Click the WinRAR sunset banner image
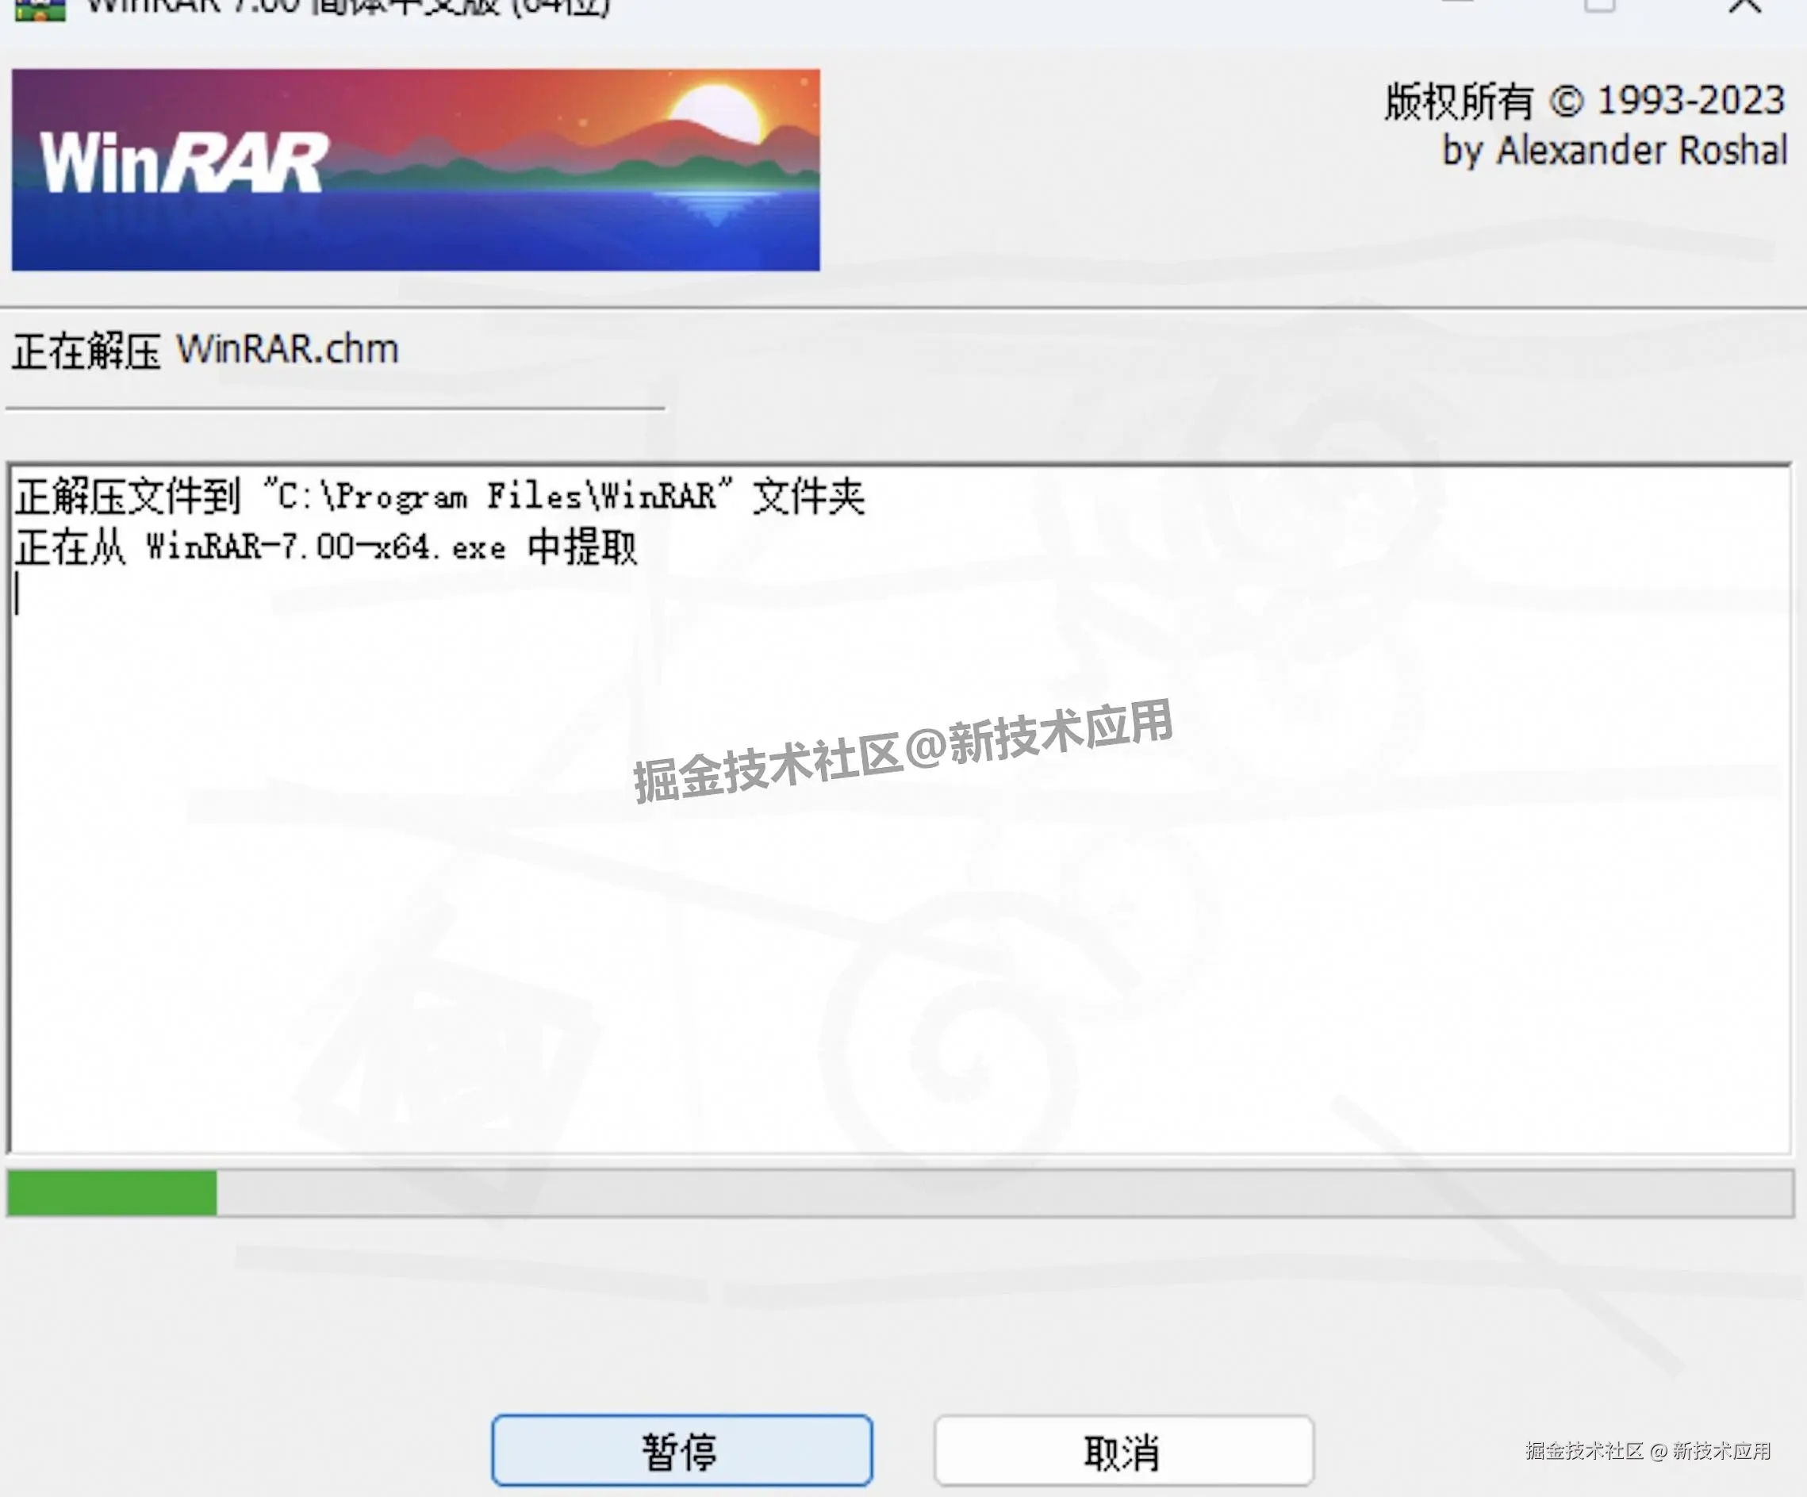Viewport: 1807px width, 1497px height. (x=416, y=170)
